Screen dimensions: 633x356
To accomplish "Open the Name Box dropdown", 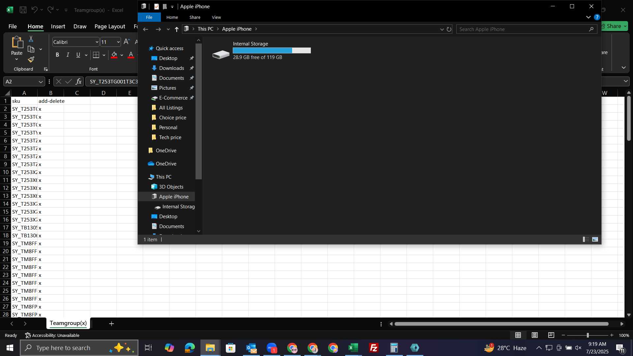I will pyautogui.click(x=41, y=82).
